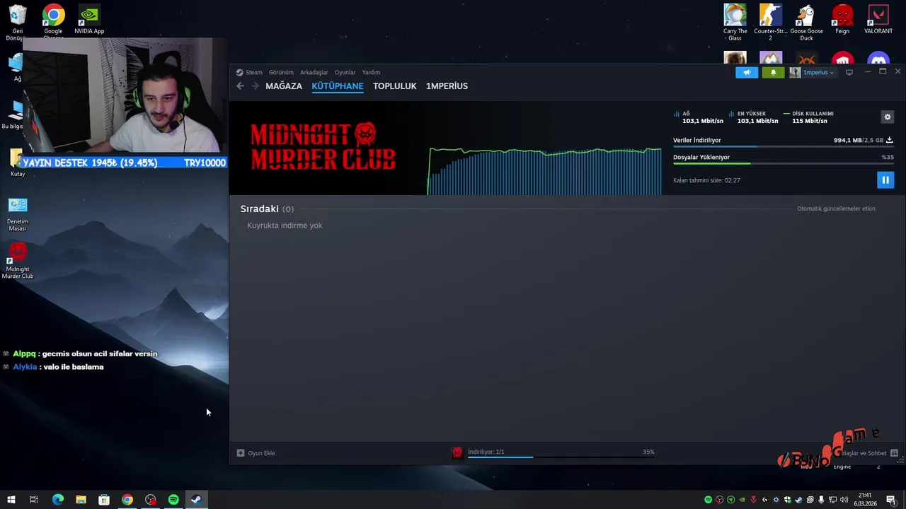Viewport: 906px width, 509px height.
Task: Click the Veriler İndiriliyor progress bar
Action: 783,146
